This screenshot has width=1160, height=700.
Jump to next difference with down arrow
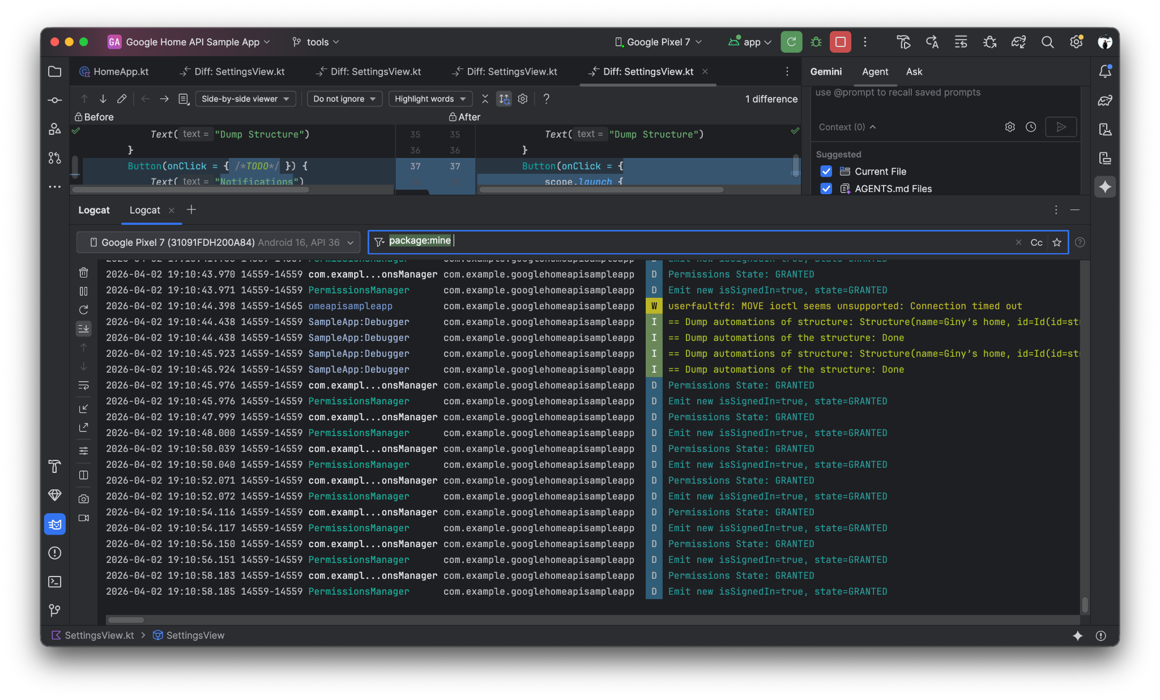pos(103,99)
